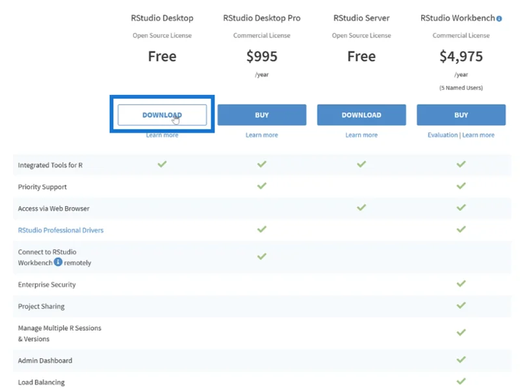Viewport: 520px width, 392px height.
Task: Download the free RStudio Desktop version
Action: 162,115
